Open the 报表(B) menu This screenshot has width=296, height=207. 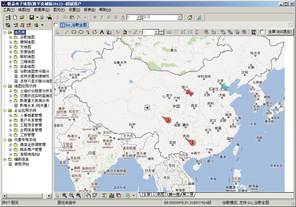(x=90, y=10)
